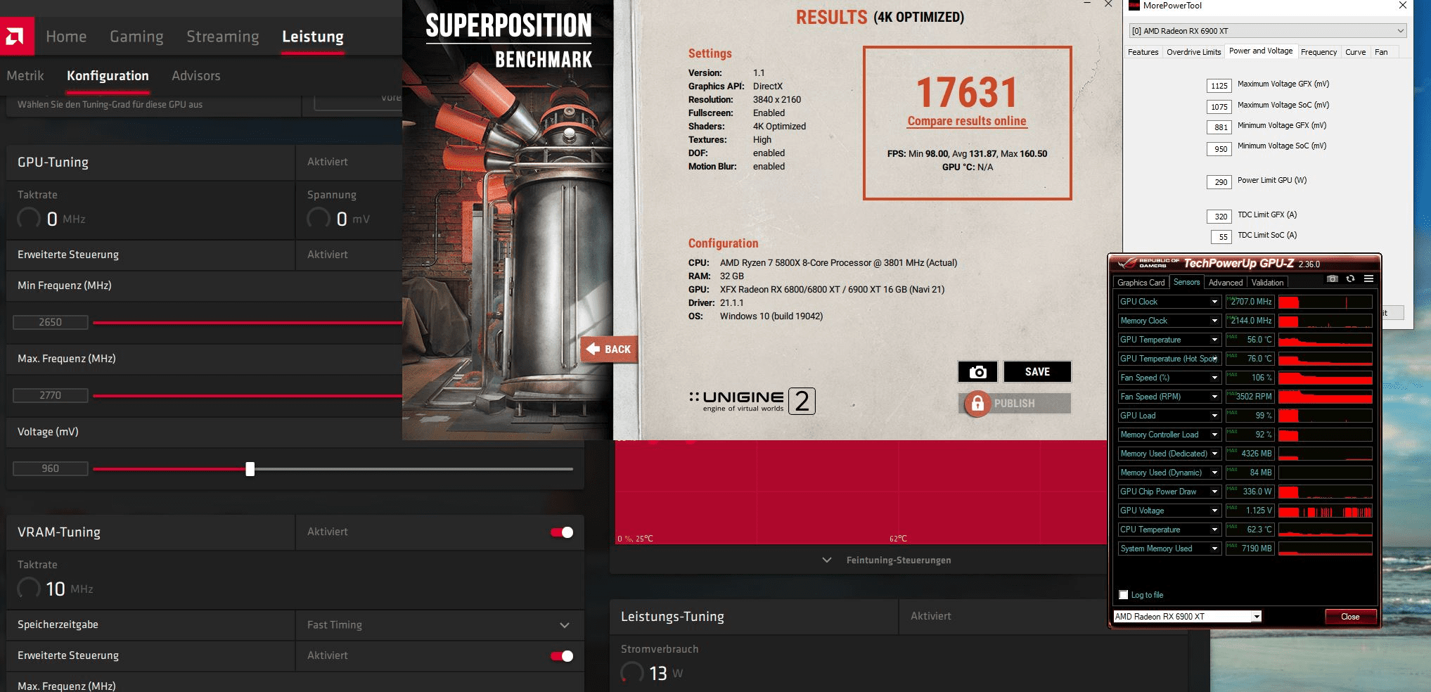Switch to the Gaming tab

136,37
